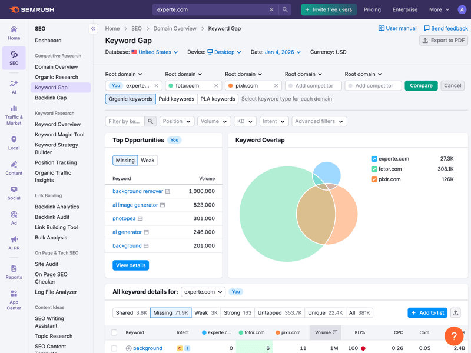Select the Weak tab in Top Opportunities
471x353 pixels.
coord(148,160)
